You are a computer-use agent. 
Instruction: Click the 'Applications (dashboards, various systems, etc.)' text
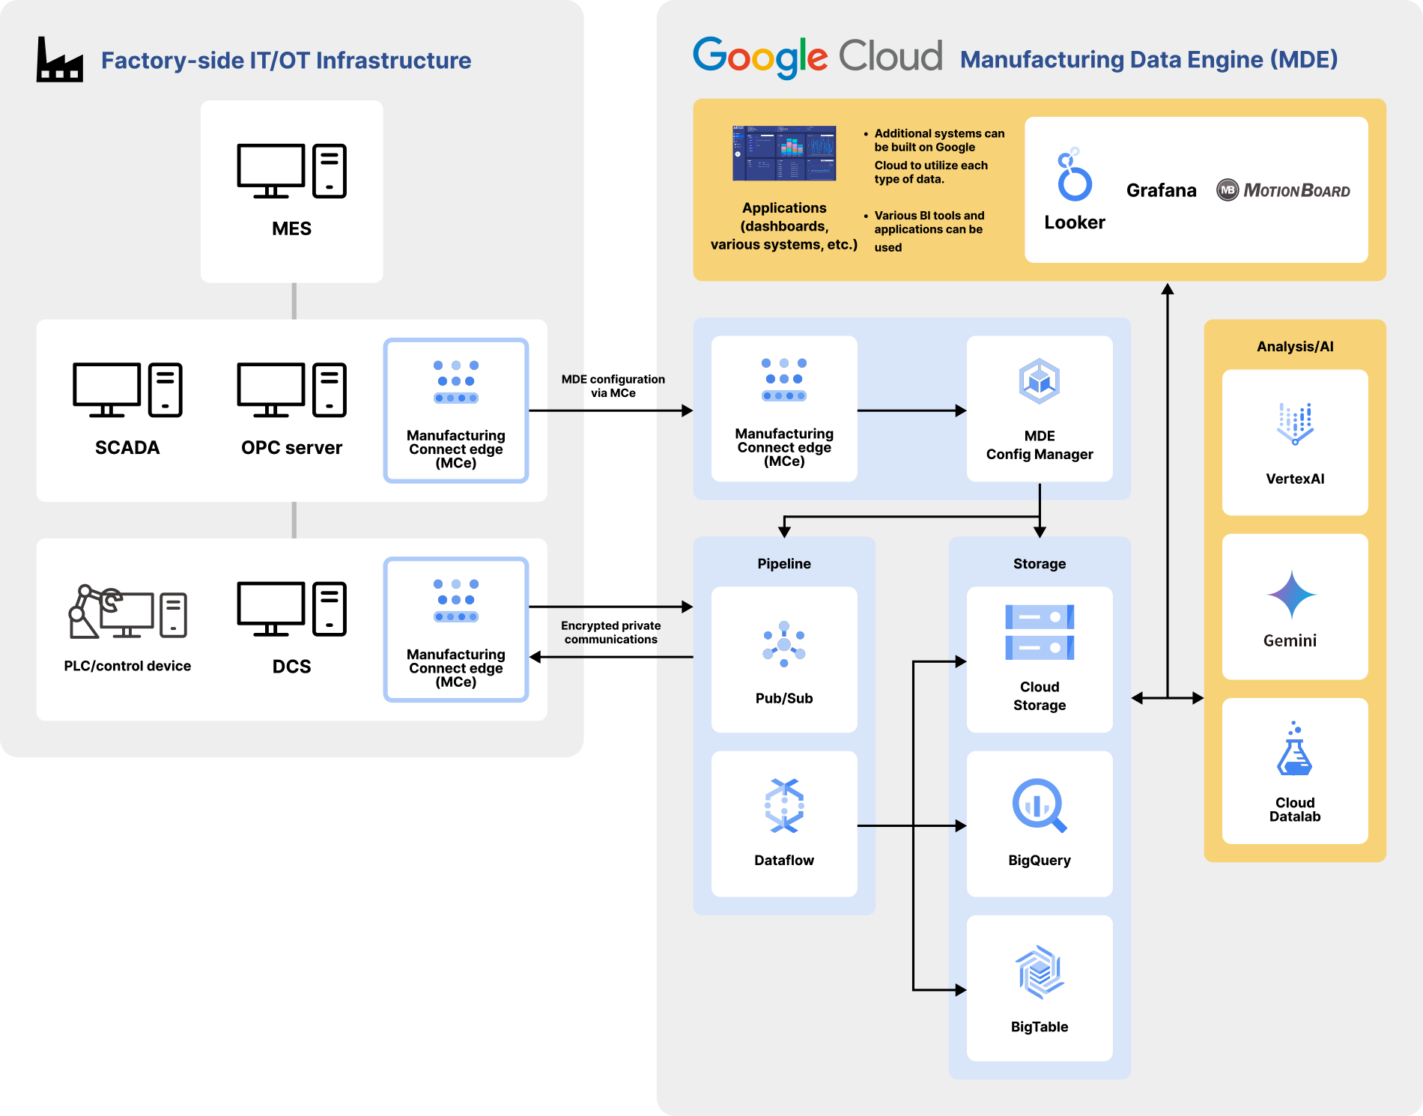784,226
